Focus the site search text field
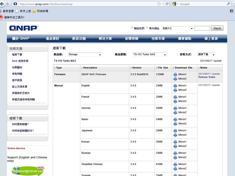Screen dimensions: 235x176 pyautogui.click(x=202, y=28)
